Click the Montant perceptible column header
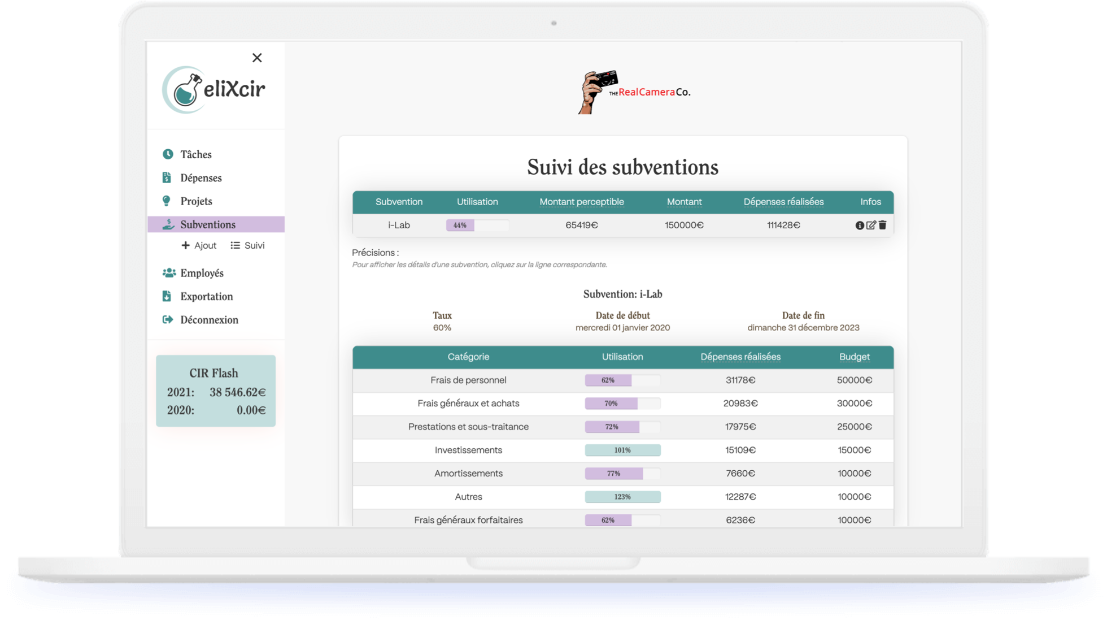 click(x=581, y=202)
